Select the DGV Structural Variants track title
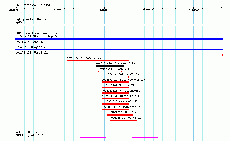Image resolution: width=230 pixels, height=141 pixels. tap(36, 33)
